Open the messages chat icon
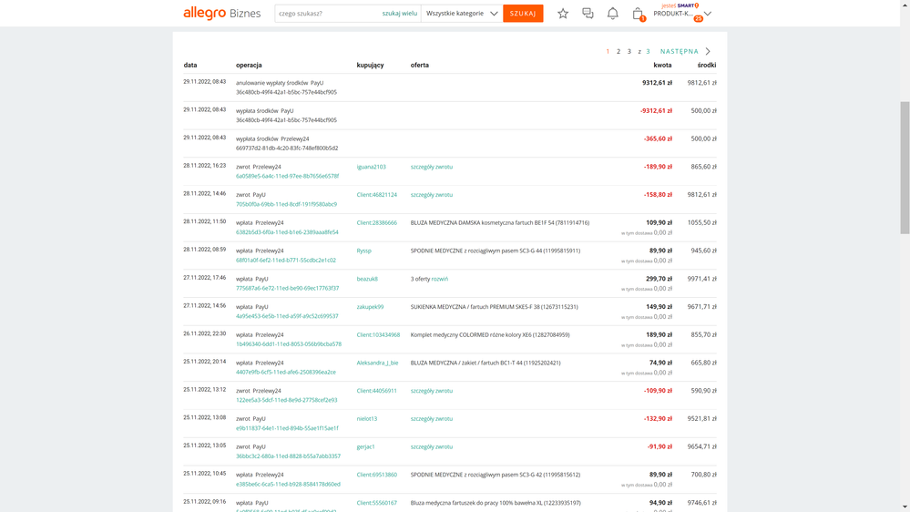This screenshot has width=910, height=512. click(x=588, y=14)
